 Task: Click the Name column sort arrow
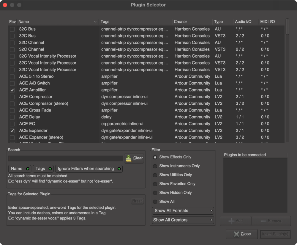pyautogui.click(x=95, y=22)
